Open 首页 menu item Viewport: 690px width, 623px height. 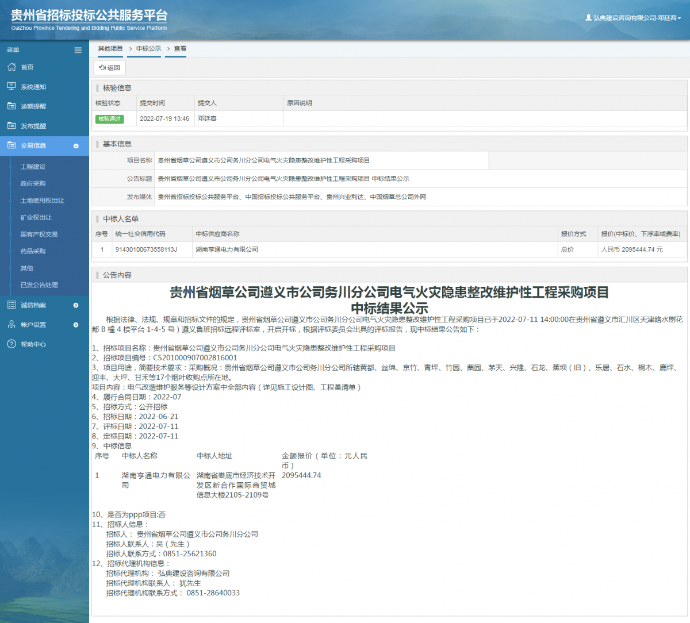pos(27,67)
